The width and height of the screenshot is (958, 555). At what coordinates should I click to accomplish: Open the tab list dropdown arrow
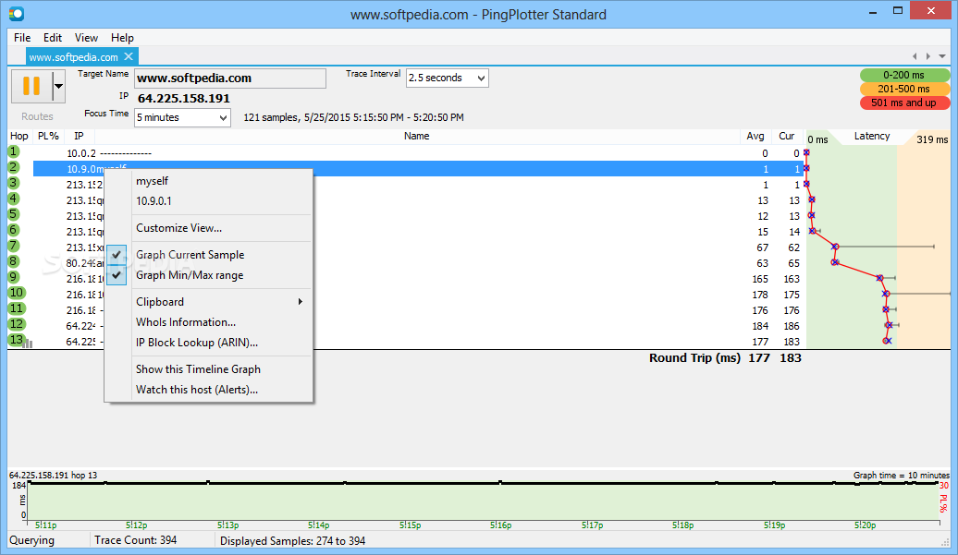942,56
